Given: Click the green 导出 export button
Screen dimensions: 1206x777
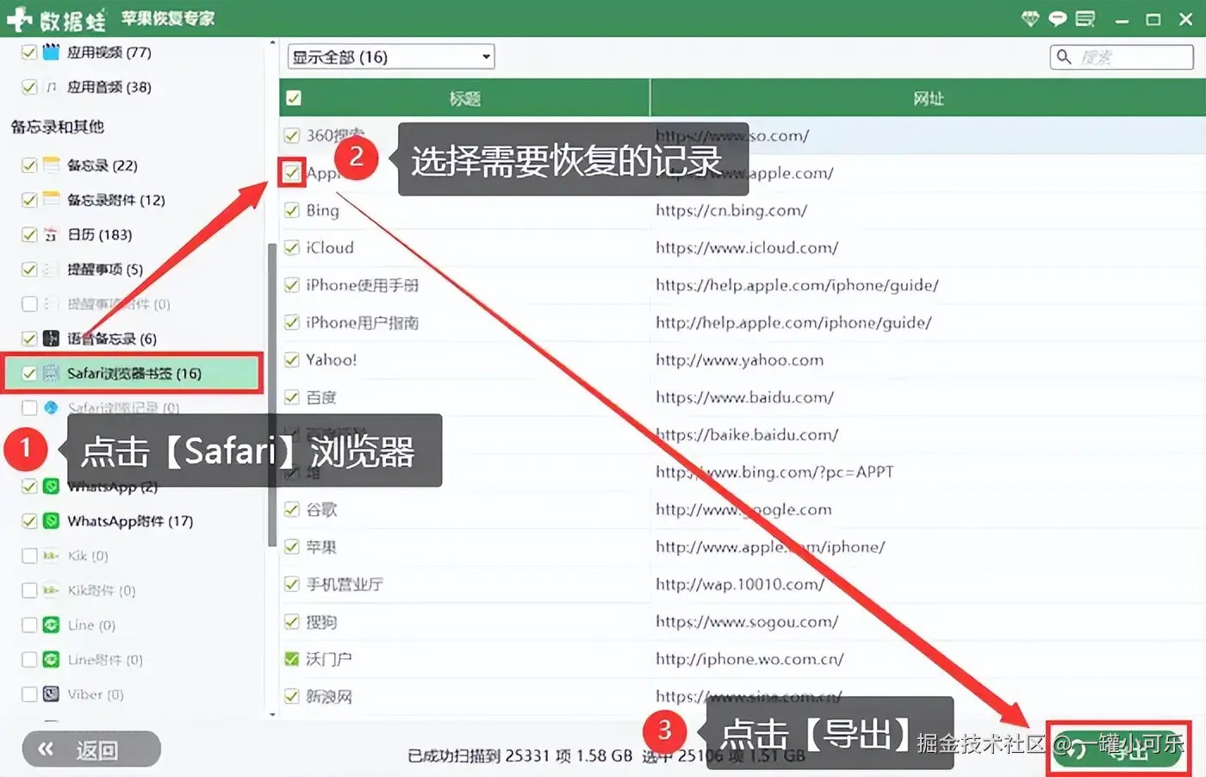Looking at the screenshot, I should tap(1119, 749).
